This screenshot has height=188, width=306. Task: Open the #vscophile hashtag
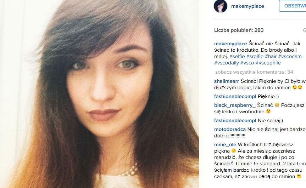point(268,63)
